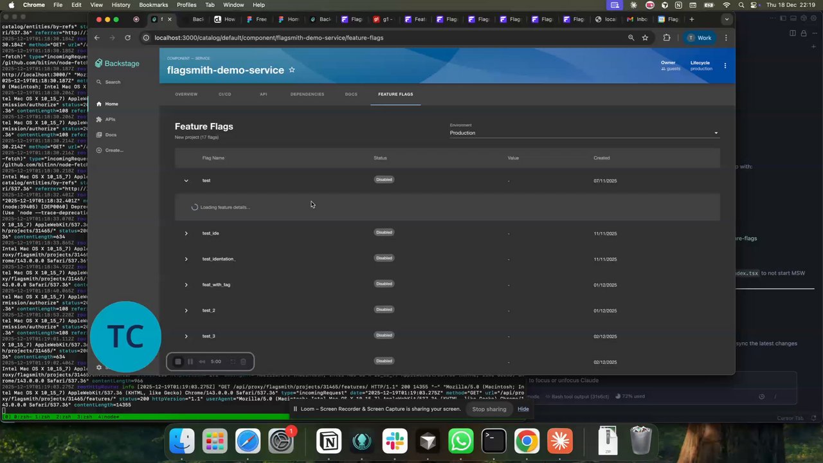This screenshot has width=823, height=463.
Task: Open the Backstage logo home link
Action: [117, 63]
